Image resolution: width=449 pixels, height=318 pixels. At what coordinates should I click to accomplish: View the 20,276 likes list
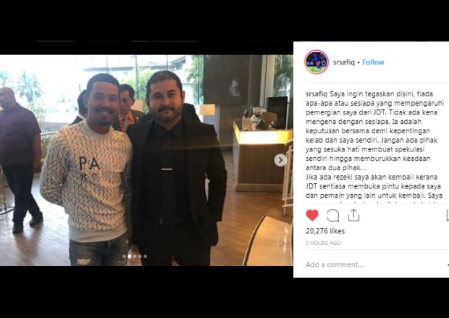[x=325, y=231]
